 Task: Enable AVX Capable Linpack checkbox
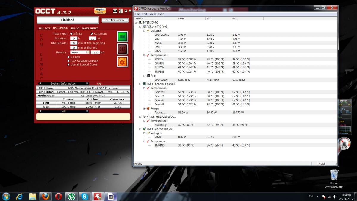pyautogui.click(x=68, y=61)
